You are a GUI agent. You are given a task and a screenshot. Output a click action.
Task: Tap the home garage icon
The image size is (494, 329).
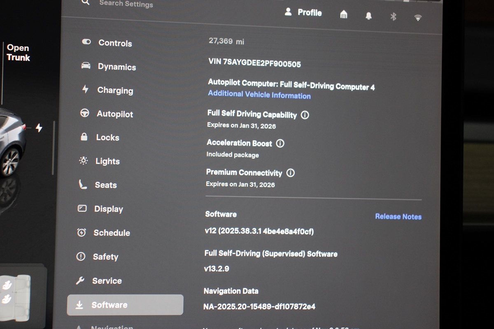[343, 15]
